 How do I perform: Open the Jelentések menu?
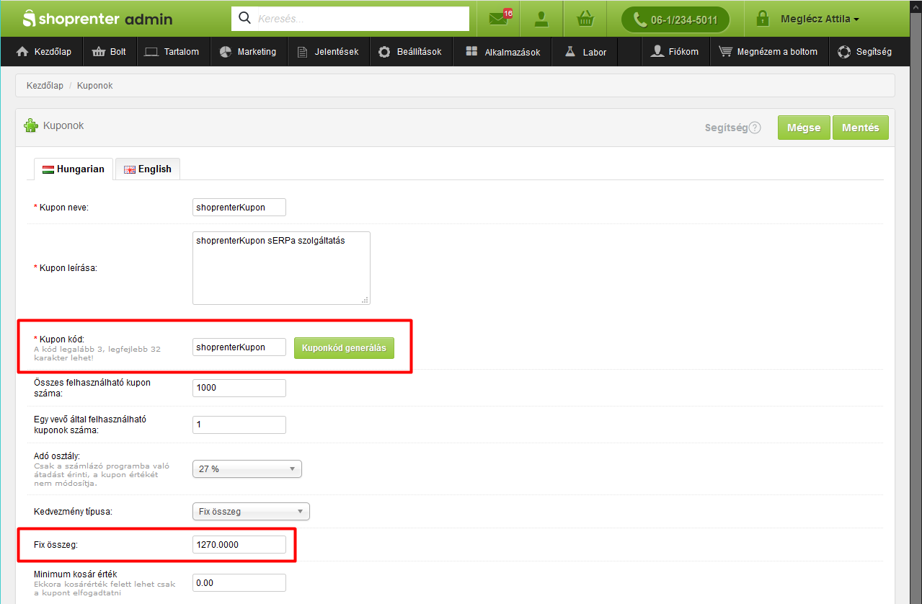[328, 51]
